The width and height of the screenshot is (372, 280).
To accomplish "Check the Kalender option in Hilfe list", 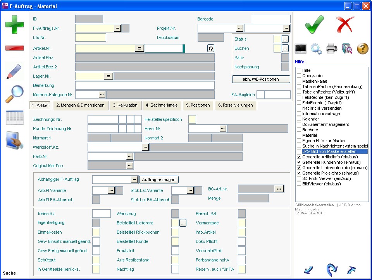I will tap(299, 119).
